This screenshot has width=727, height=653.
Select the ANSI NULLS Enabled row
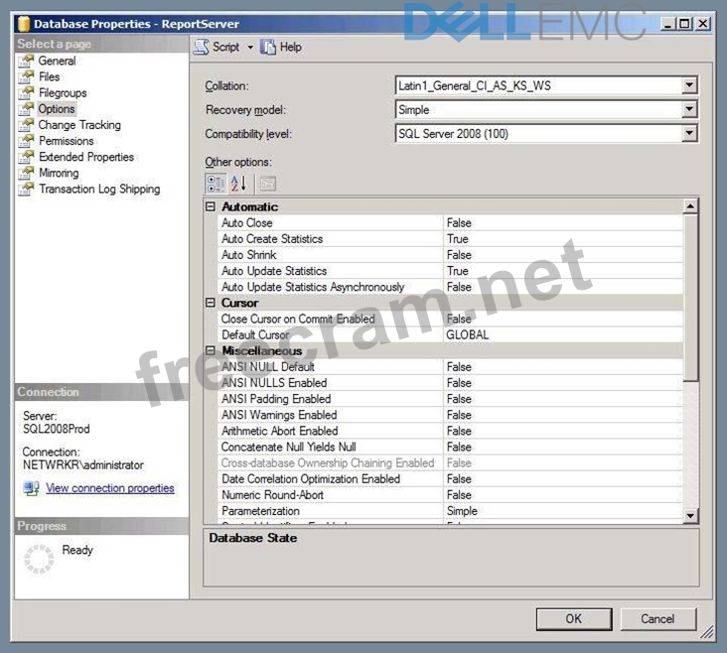(x=450, y=383)
